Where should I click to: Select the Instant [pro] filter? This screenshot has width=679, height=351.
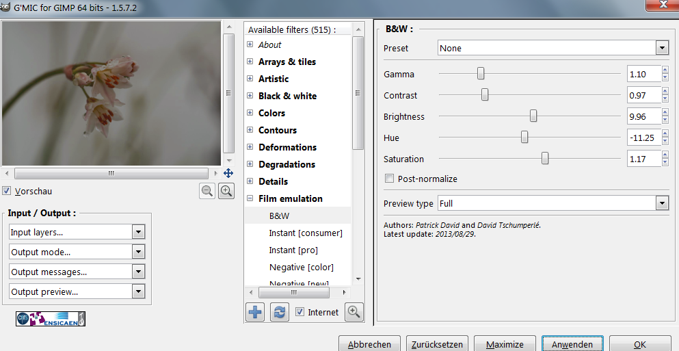pos(293,250)
